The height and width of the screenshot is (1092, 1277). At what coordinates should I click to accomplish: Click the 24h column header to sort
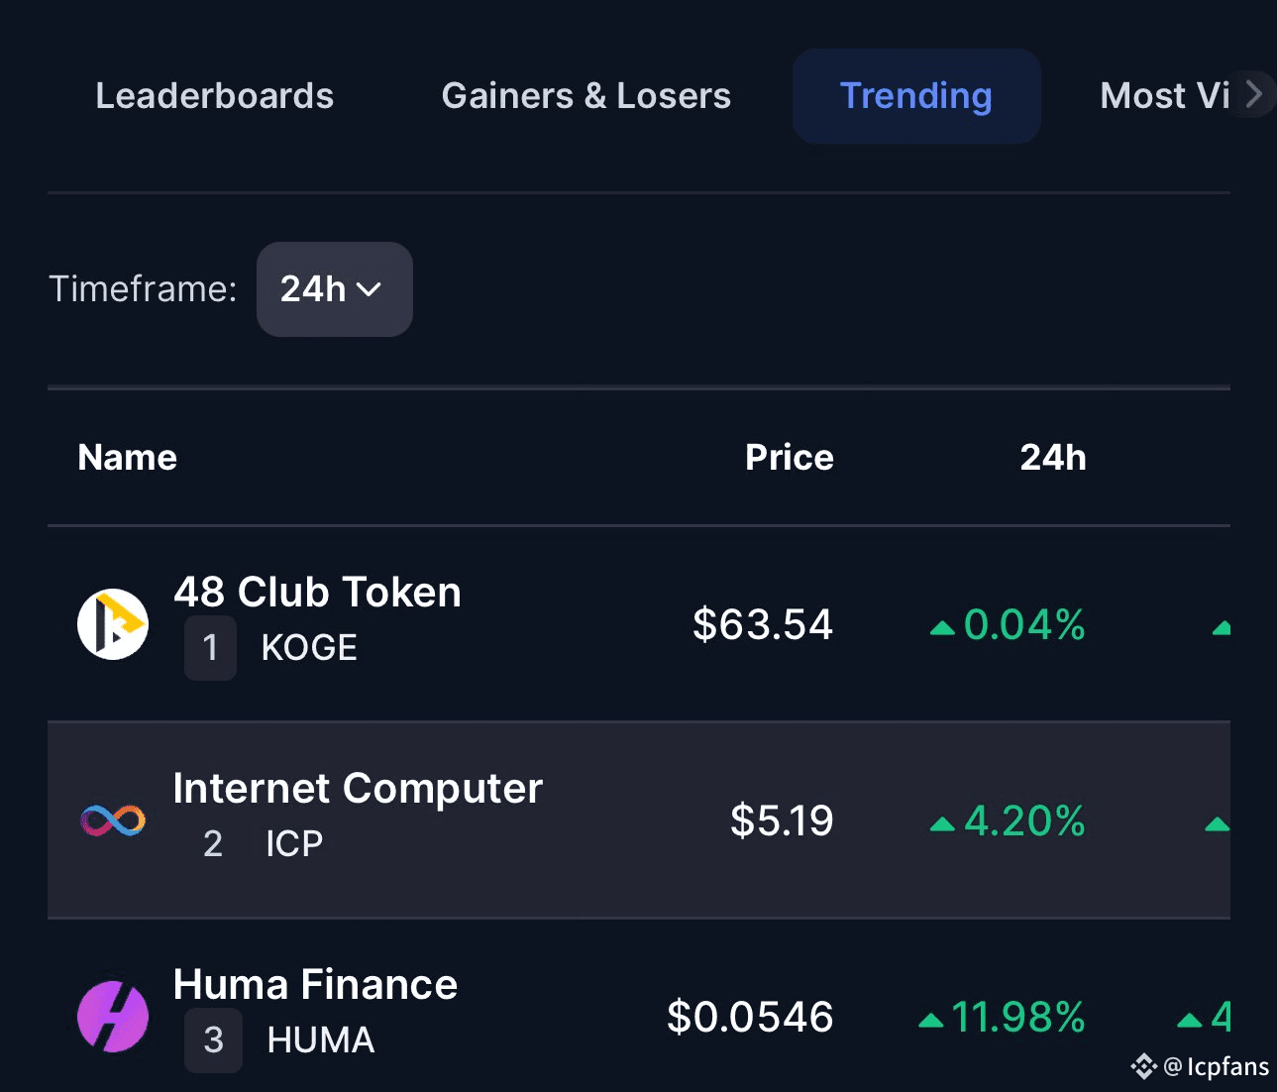tap(1052, 457)
